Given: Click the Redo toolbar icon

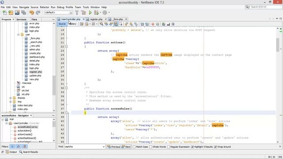Looking at the screenshot, I should click(38, 12).
